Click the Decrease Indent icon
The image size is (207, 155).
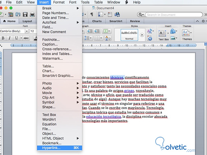[x=90, y=31]
